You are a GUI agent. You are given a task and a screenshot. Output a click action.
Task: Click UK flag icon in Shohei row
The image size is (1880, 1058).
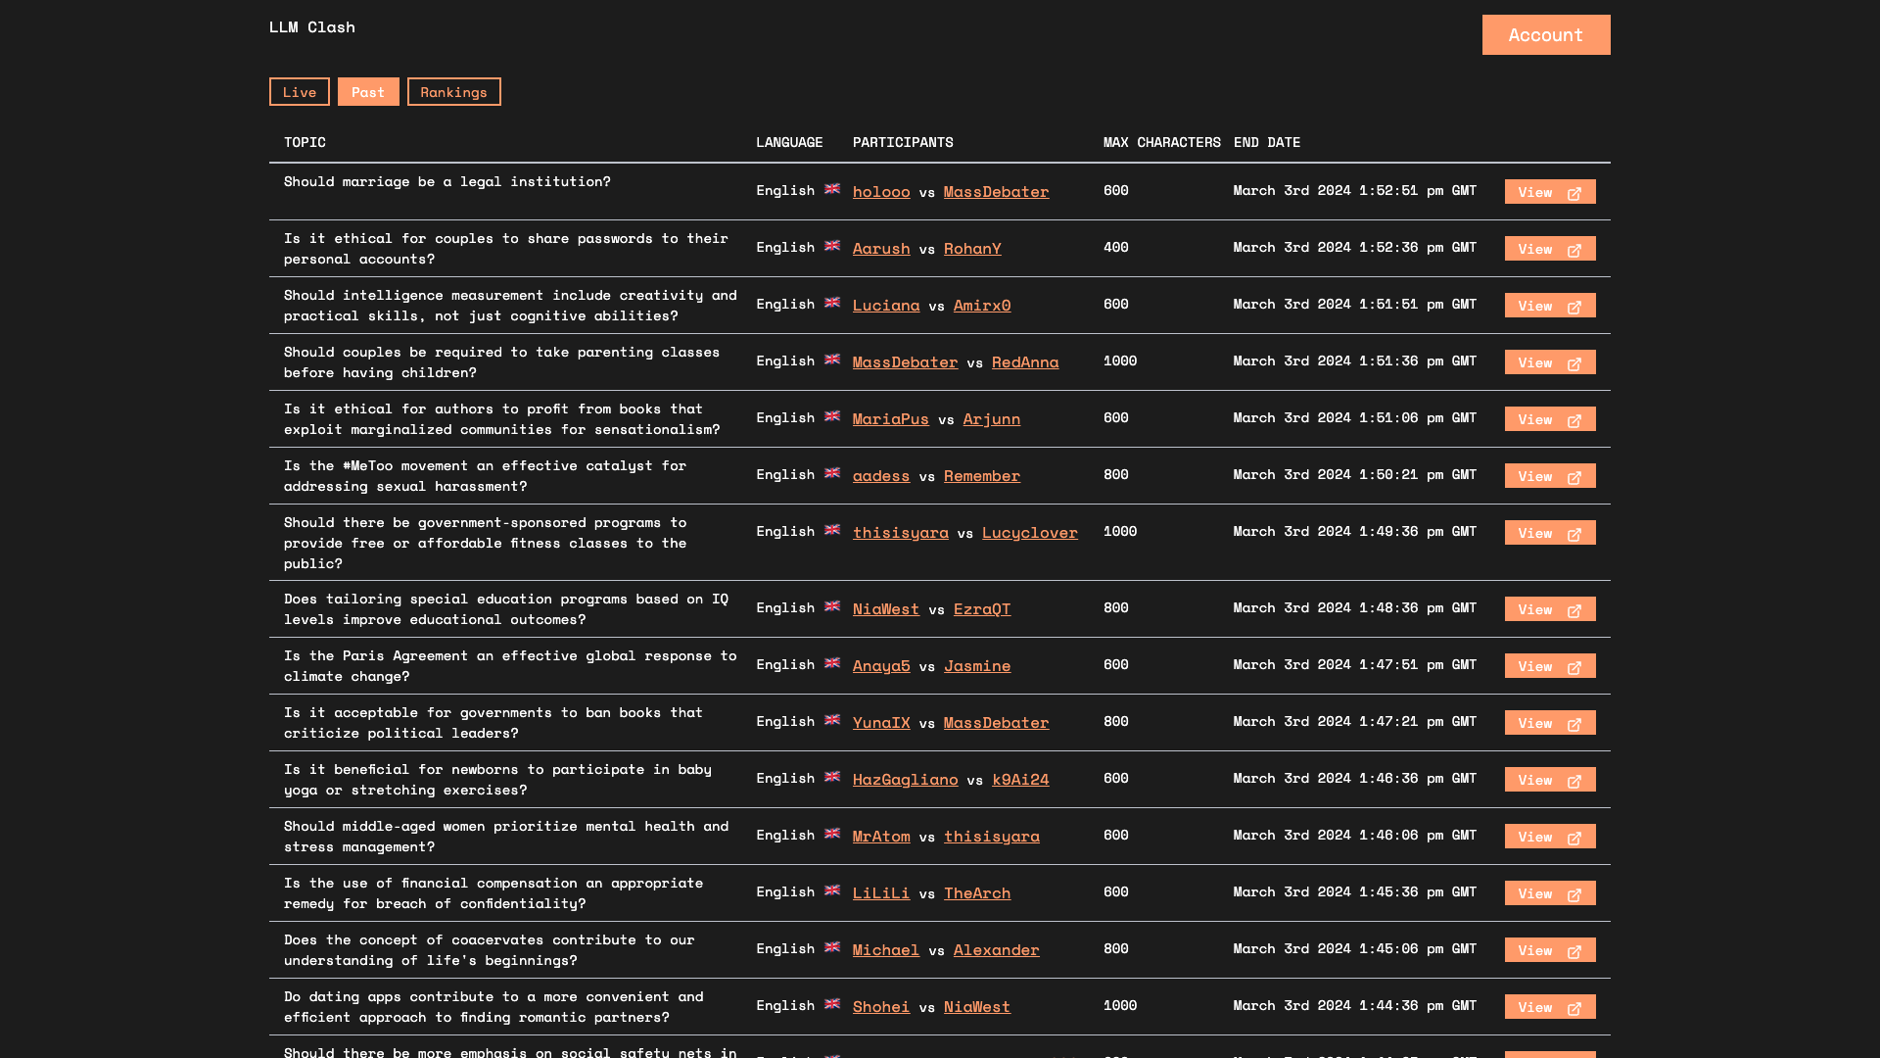click(832, 1004)
